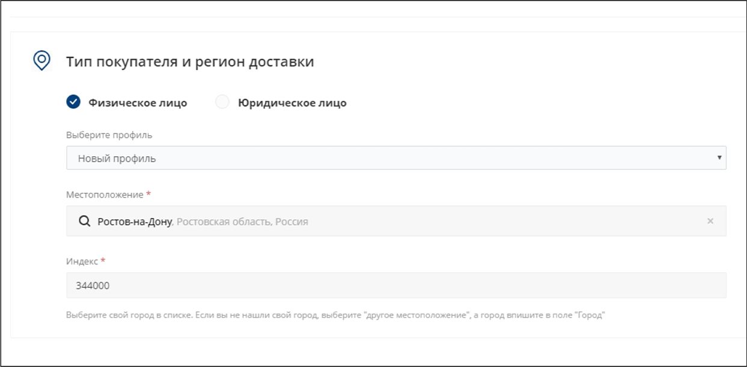Image resolution: width=747 pixels, height=367 pixels.
Task: Click the arrow of the profile dropdown
Action: (719, 158)
